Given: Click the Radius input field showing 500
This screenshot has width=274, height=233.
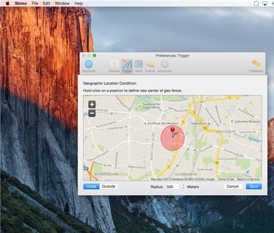Looking at the screenshot, I should click(x=173, y=186).
